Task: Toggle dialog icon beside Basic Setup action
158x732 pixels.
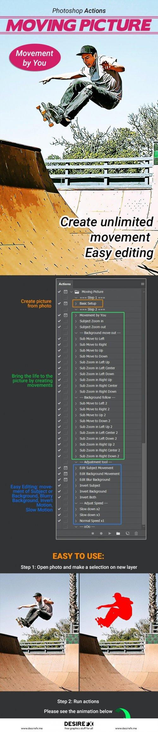Action: (x=65, y=303)
